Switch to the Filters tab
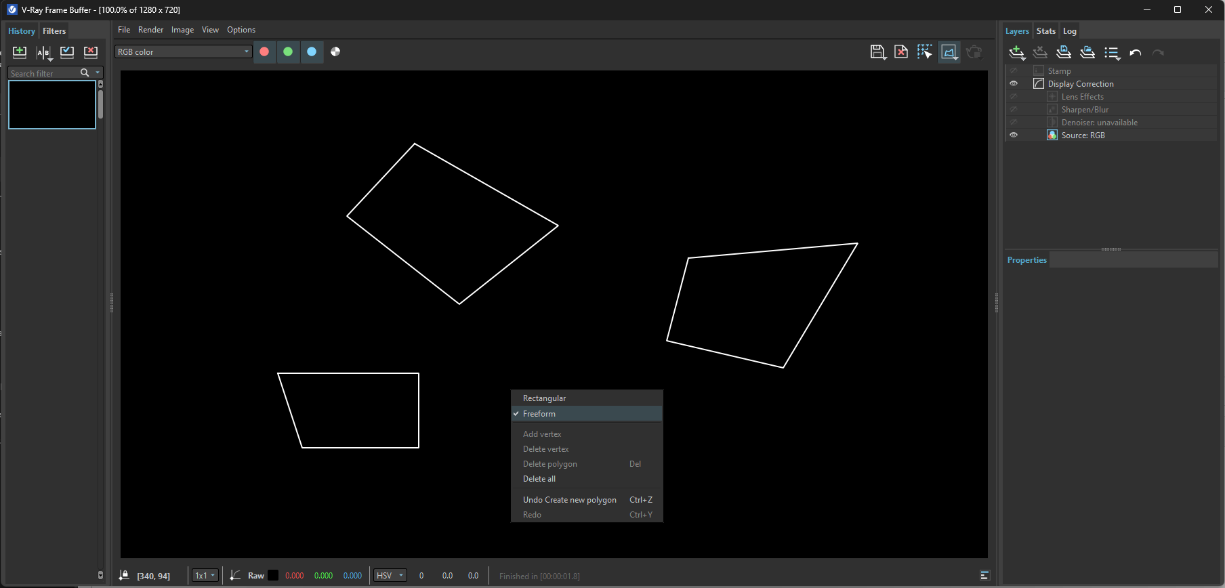 tap(54, 31)
